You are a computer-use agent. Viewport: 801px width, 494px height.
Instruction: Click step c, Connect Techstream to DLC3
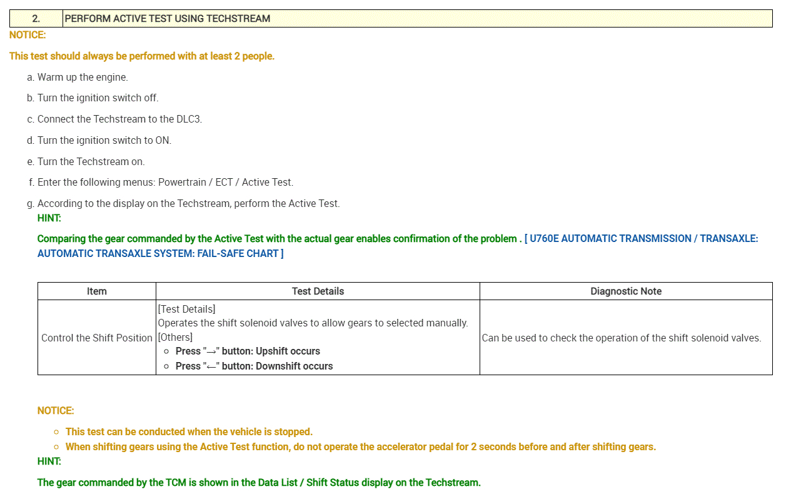pyautogui.click(x=119, y=119)
